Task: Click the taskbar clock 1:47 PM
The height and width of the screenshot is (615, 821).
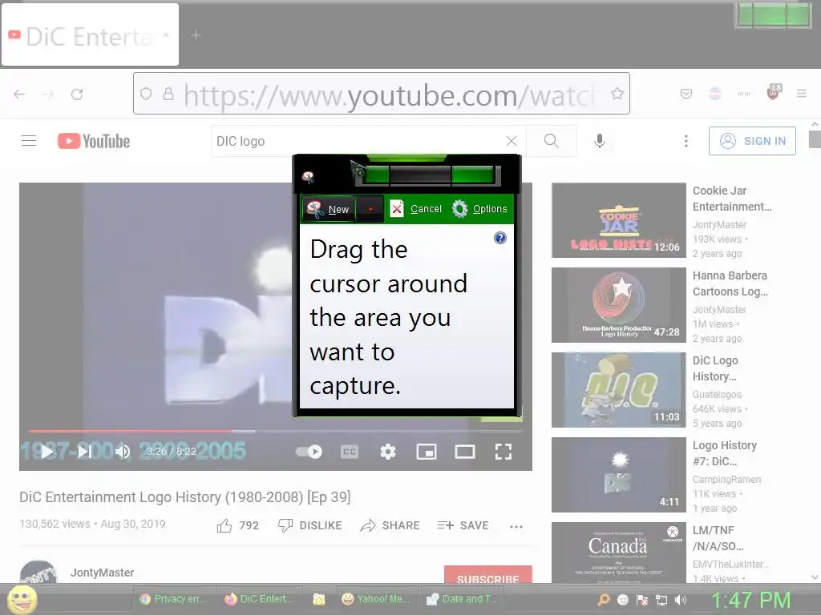Action: click(751, 600)
